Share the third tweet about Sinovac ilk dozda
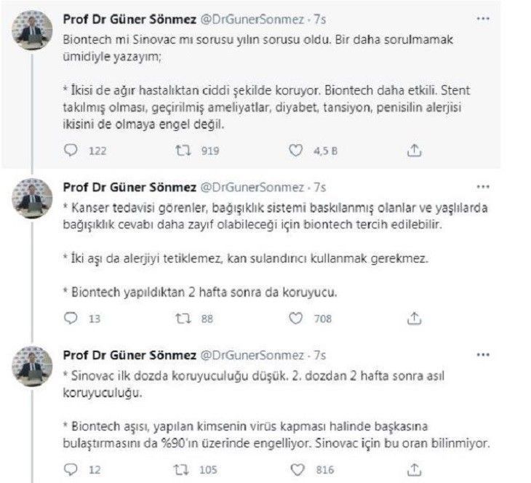This screenshot has height=483, width=531. pos(413,470)
